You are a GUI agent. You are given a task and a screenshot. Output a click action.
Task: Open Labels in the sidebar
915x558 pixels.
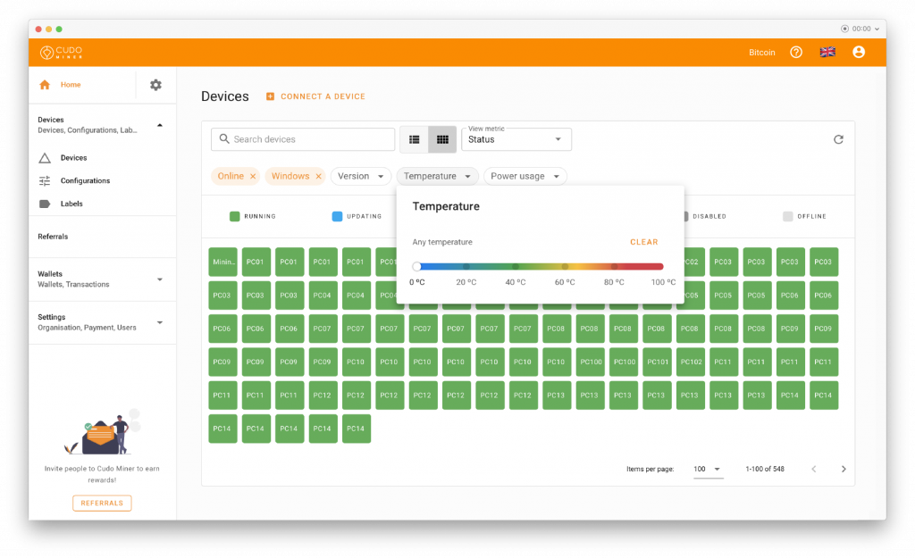71,204
